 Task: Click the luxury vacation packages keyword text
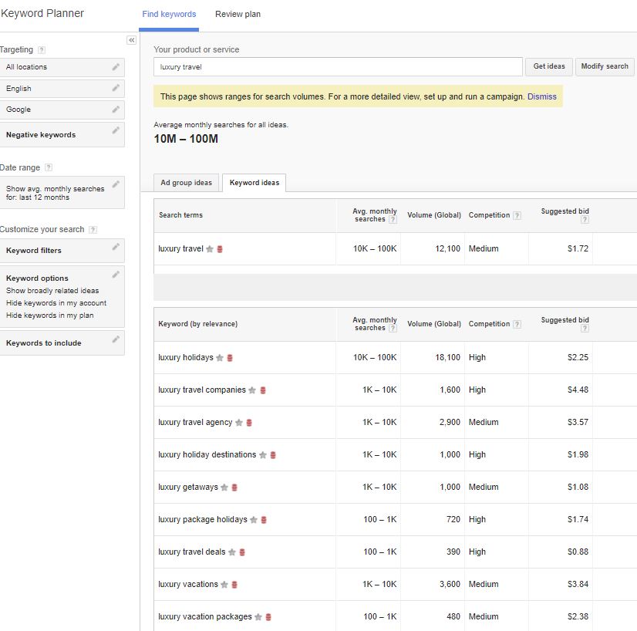[205, 617]
